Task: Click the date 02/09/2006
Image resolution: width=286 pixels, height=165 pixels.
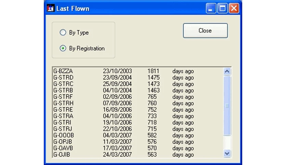Action: [x=117, y=97]
